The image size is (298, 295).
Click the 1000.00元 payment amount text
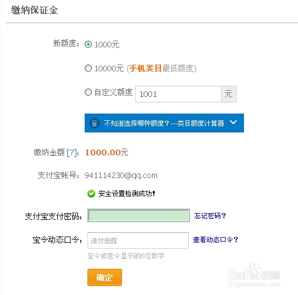tap(106, 153)
